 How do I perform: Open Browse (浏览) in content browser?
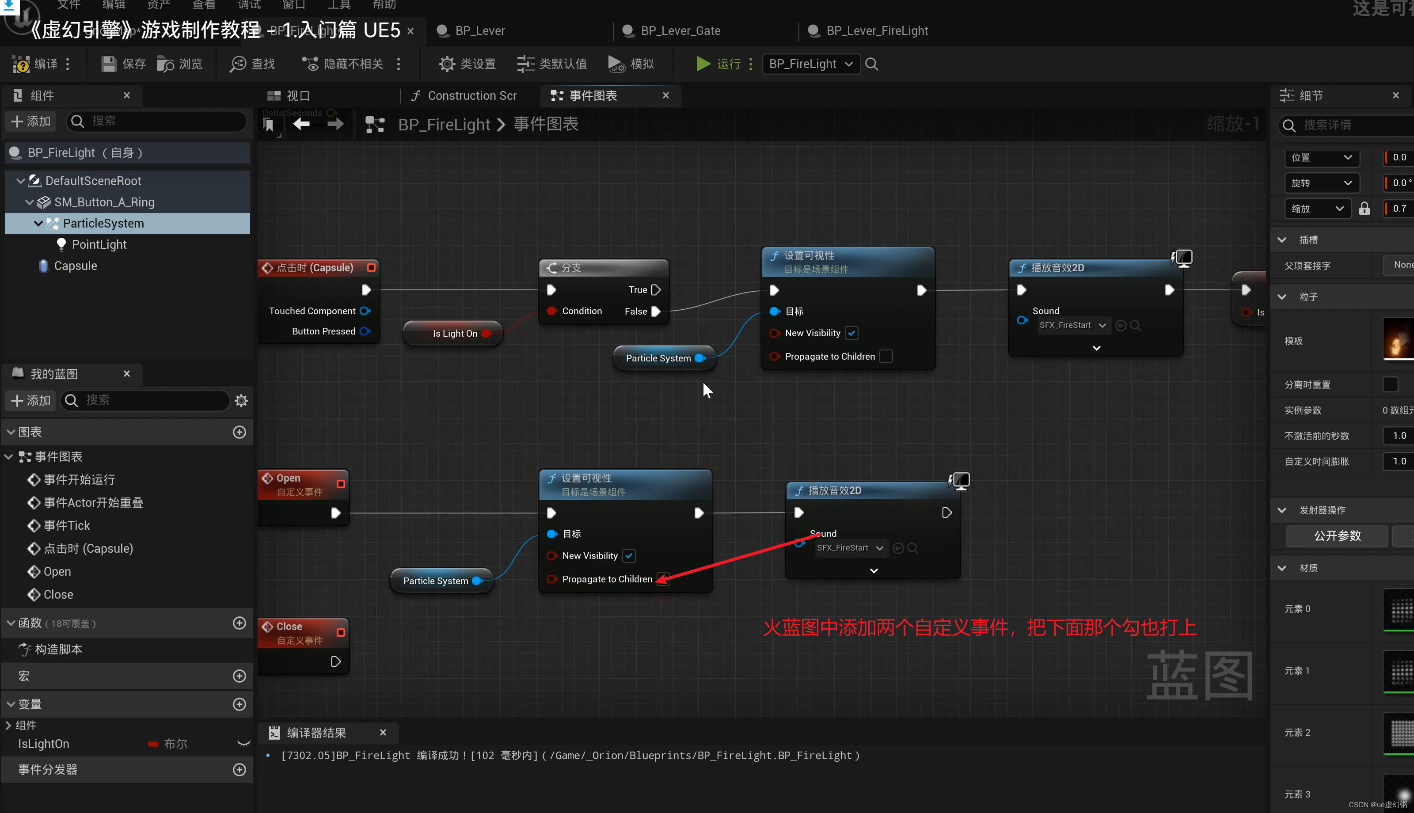pos(165,64)
